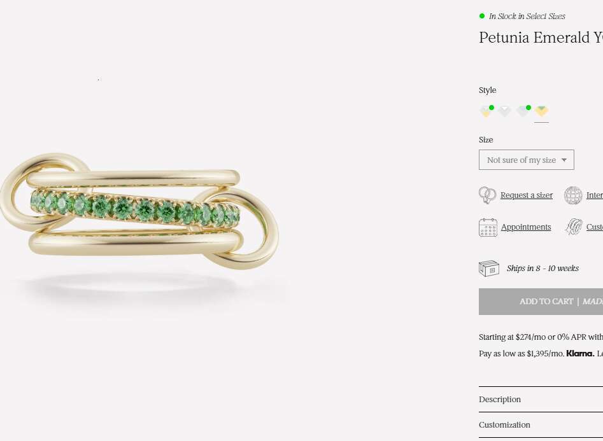Select the fourth underlined style swatch
Screen dimensions: 603x441
(541, 112)
